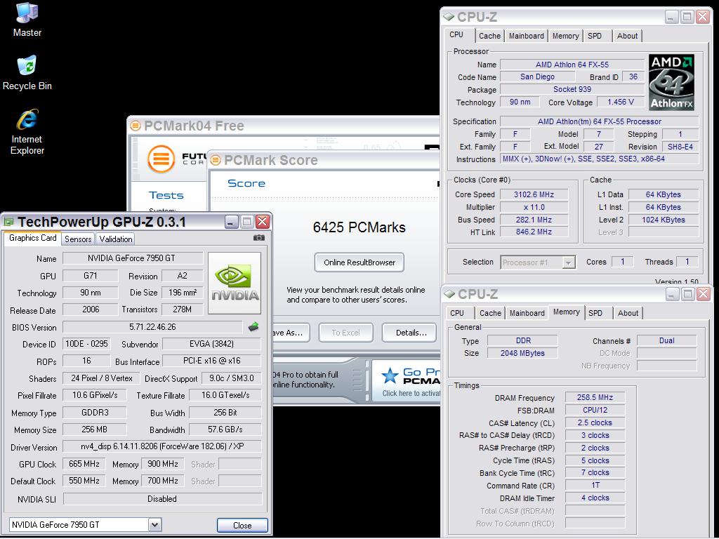This screenshot has width=719, height=539.
Task: Click the AMD Athlon FX logo in CPU-Z
Action: pos(671,83)
